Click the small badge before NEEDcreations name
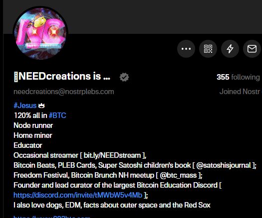262x218 pixels. pos(15,77)
